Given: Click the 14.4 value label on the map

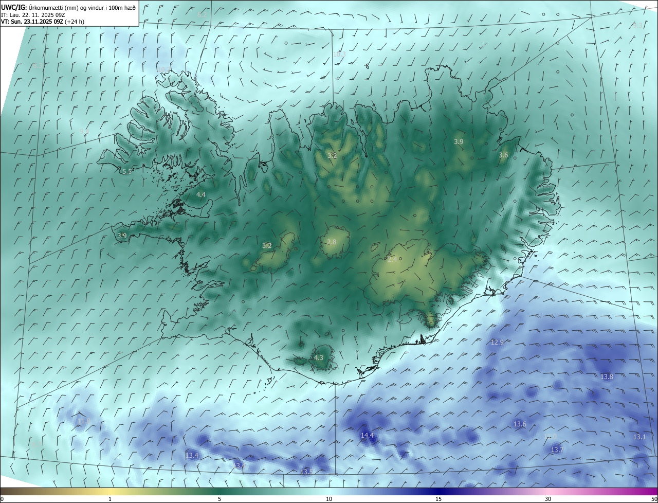Looking at the screenshot, I should point(367,435).
